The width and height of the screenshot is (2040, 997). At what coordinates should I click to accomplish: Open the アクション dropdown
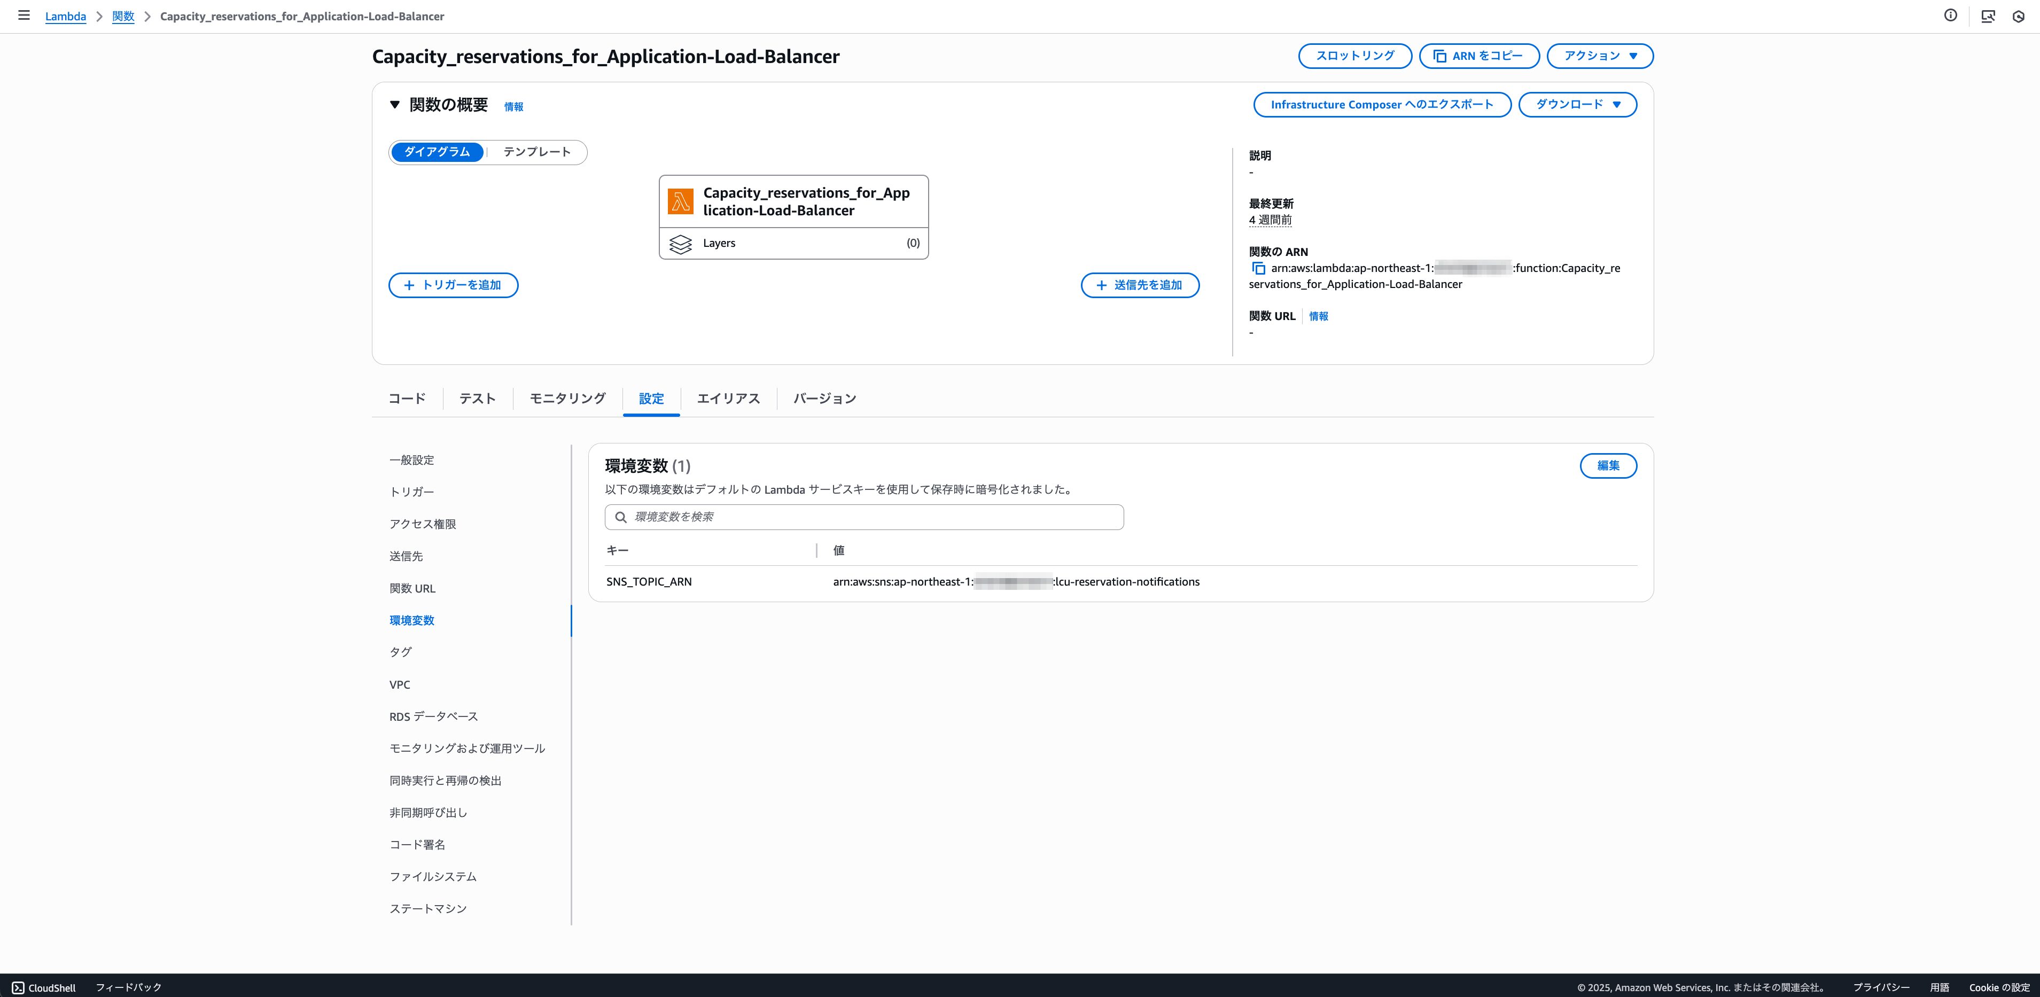tap(1600, 56)
